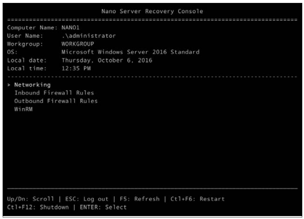Click the selection arrow beside Networking
Viewport: 304px width, 219px height.
click(x=9, y=85)
